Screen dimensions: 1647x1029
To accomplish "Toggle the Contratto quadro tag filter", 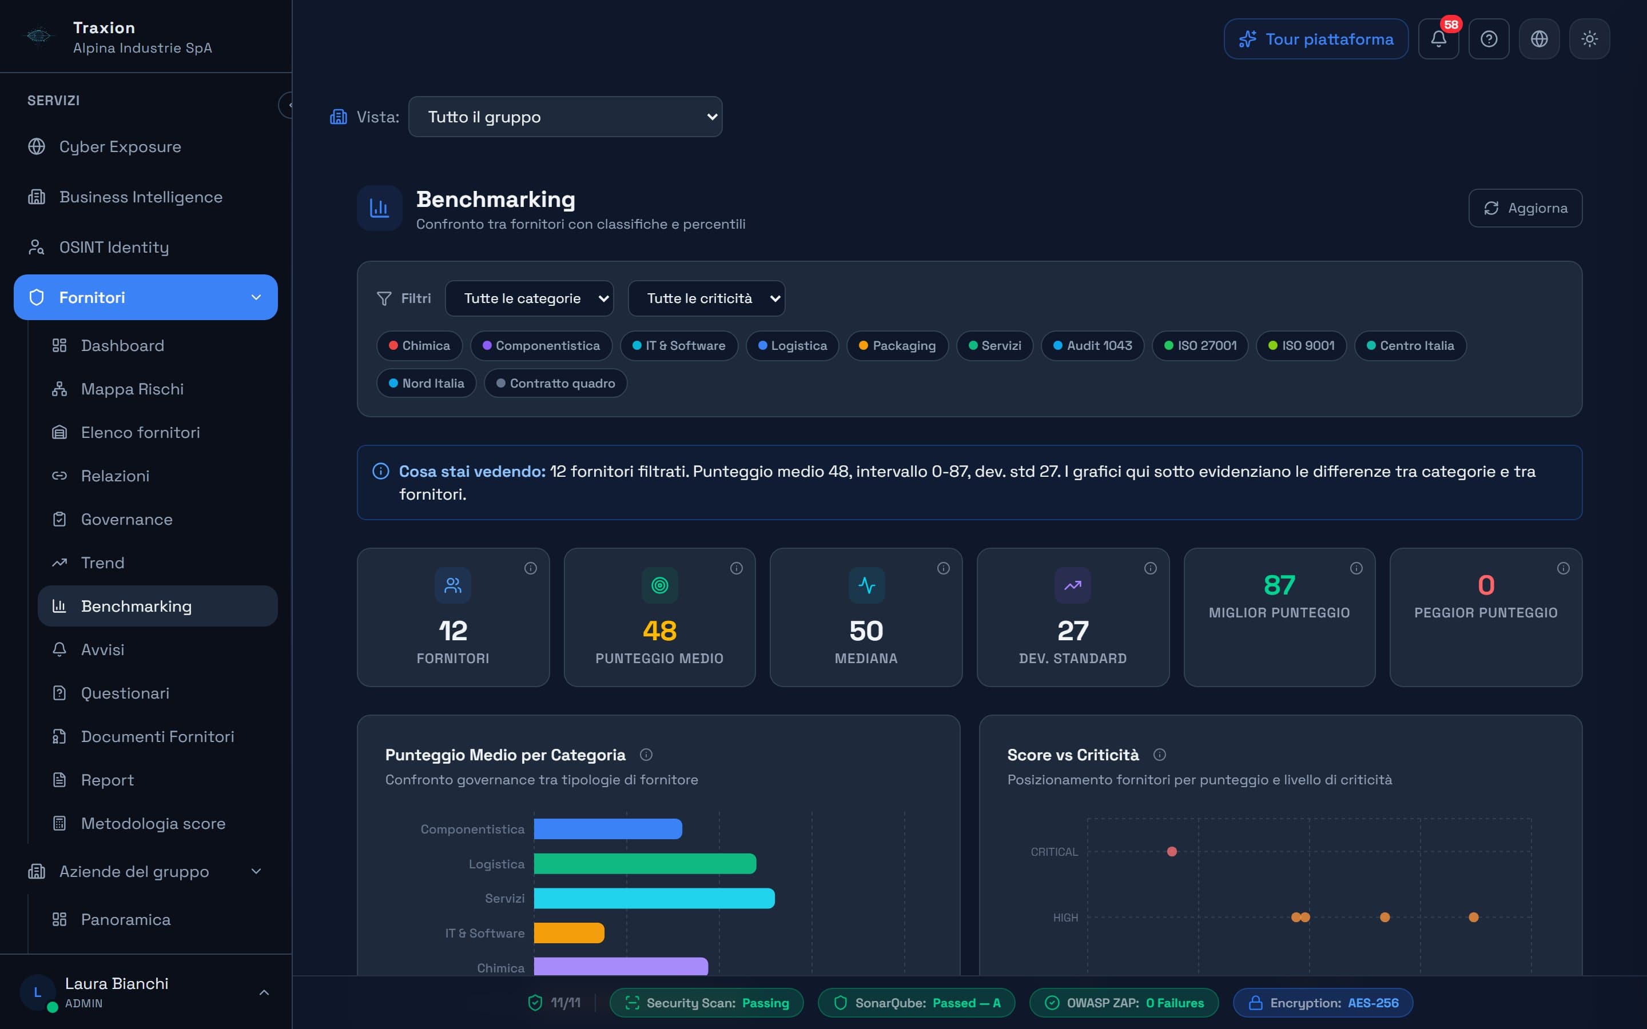I will [555, 383].
